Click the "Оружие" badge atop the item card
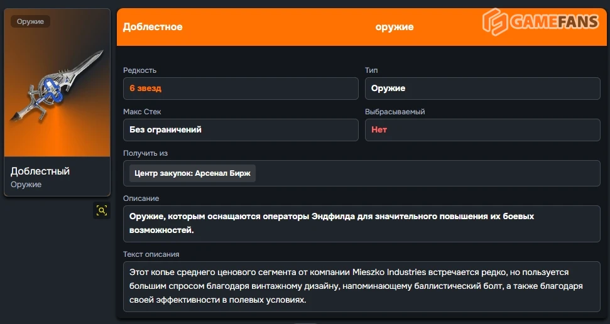The width and height of the screenshot is (610, 324). 30,21
